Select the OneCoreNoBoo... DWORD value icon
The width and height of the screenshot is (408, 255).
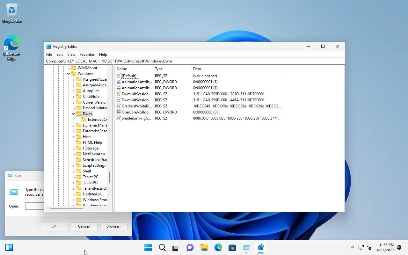coord(119,112)
